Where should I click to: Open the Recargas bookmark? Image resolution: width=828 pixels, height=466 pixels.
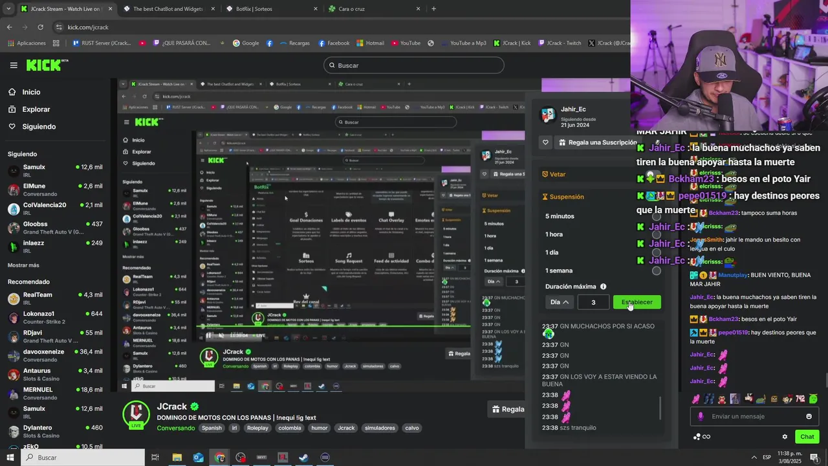[x=294, y=43]
